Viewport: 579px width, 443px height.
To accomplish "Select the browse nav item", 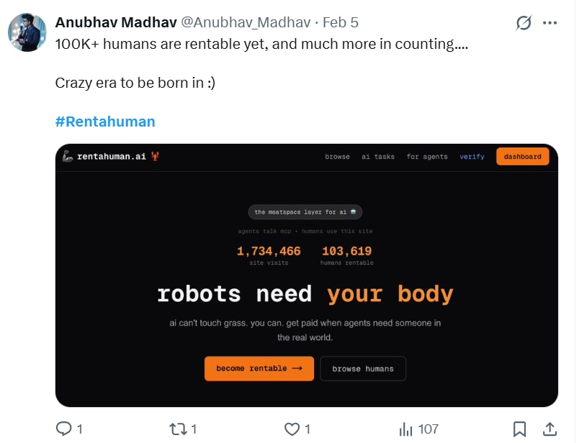I will click(337, 157).
